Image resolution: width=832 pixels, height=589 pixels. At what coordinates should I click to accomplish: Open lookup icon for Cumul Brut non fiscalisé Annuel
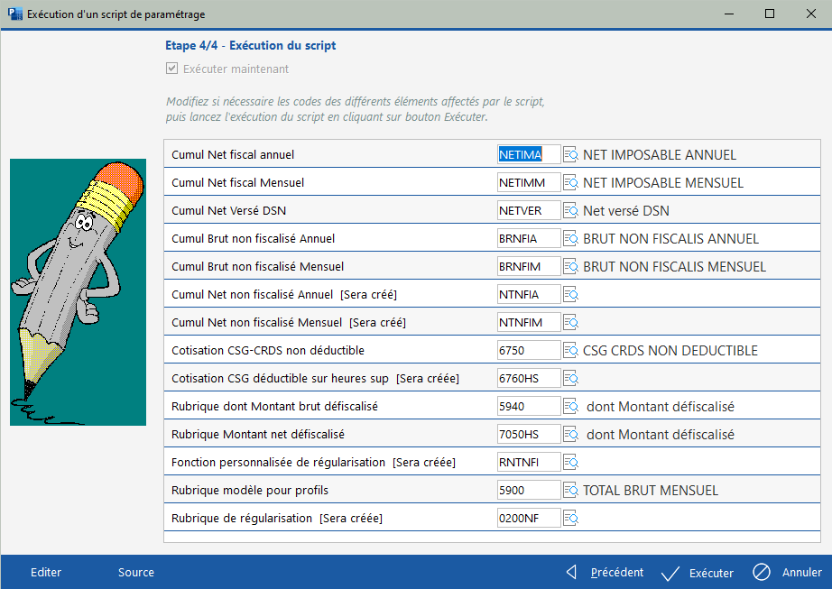tap(570, 238)
